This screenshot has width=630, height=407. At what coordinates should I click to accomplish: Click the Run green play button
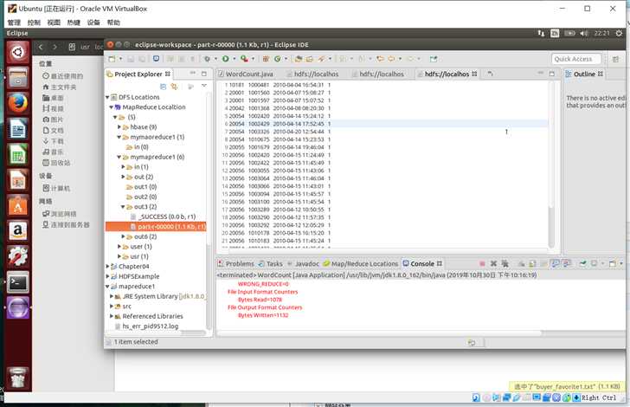225,59
